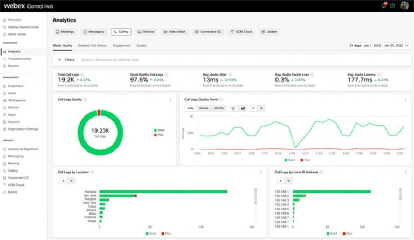
Task: Toggle percentage view in Call Legs by Location
Action: click(71, 181)
